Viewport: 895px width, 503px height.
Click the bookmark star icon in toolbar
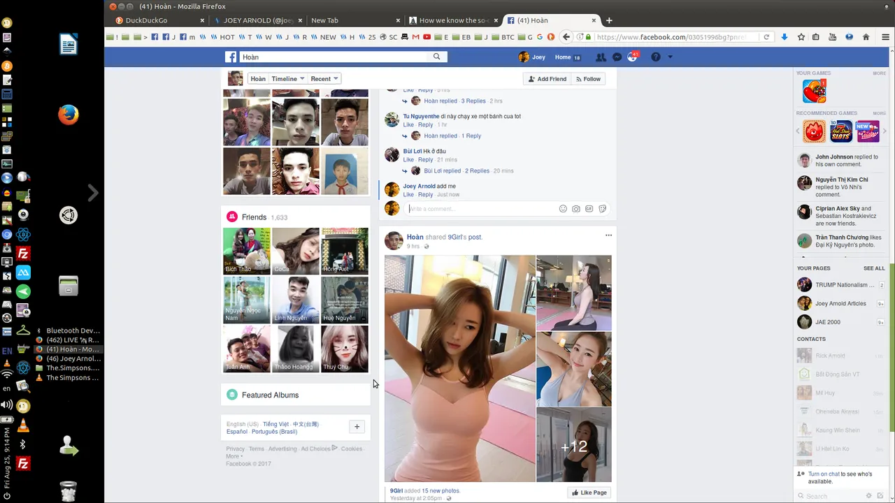(801, 37)
